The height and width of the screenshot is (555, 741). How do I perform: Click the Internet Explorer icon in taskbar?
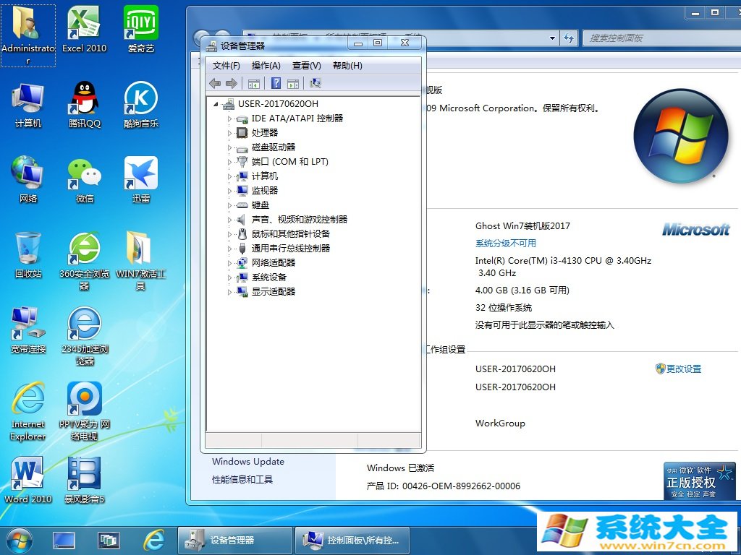point(153,540)
